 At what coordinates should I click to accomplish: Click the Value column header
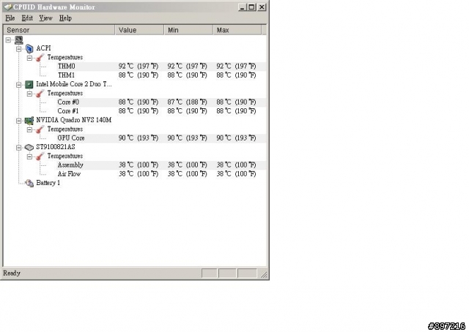coord(140,30)
